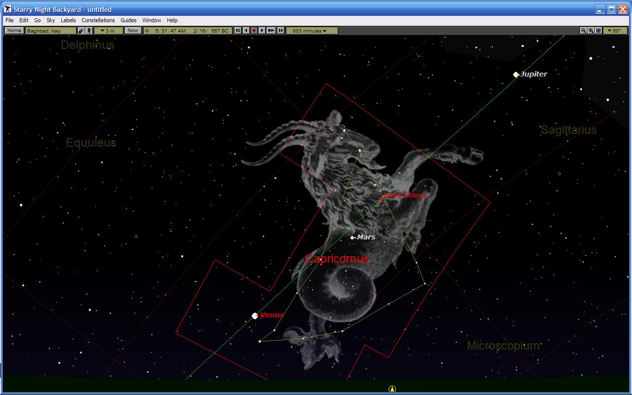The image size is (632, 395).
Task: Stop time with the red square button
Action: (x=254, y=31)
